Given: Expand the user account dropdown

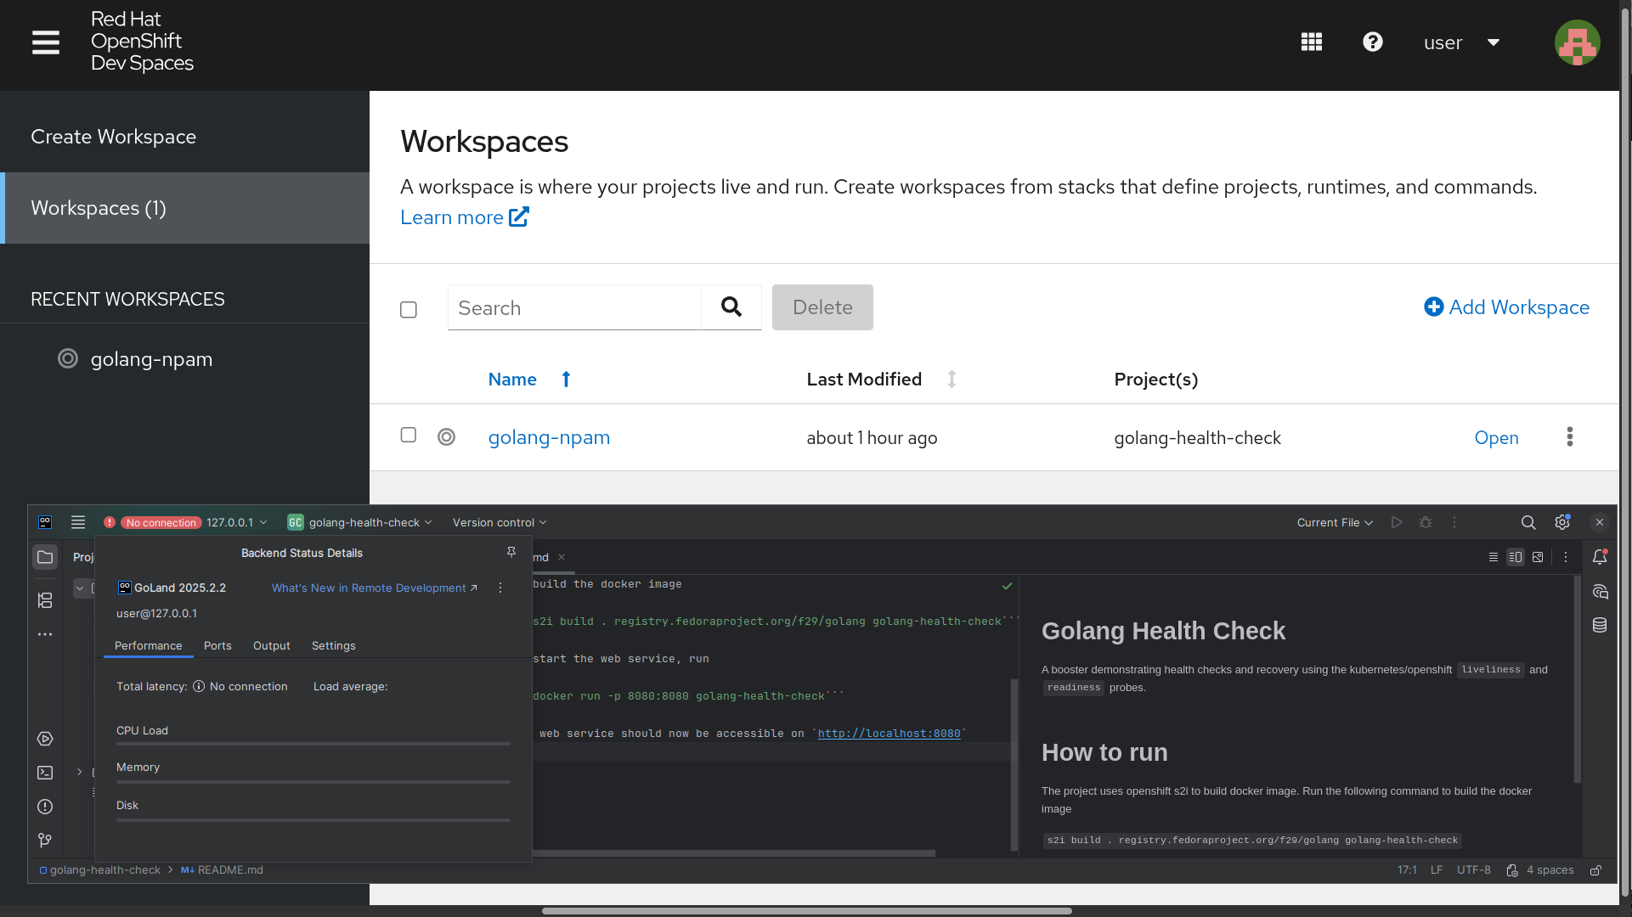Looking at the screenshot, I should click(x=1461, y=42).
